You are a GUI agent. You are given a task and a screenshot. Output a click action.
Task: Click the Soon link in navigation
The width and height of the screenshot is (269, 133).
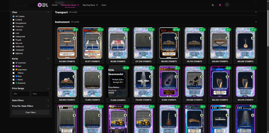(x=104, y=5)
